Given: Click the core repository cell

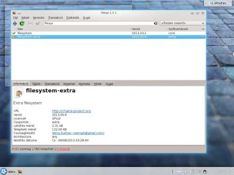Looking at the screenshot, I should click(x=171, y=33).
